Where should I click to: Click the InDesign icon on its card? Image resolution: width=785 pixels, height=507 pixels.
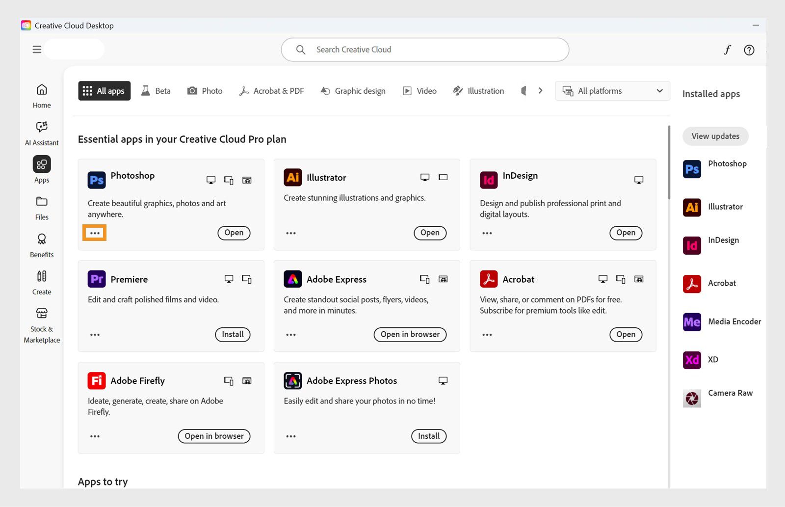489,180
